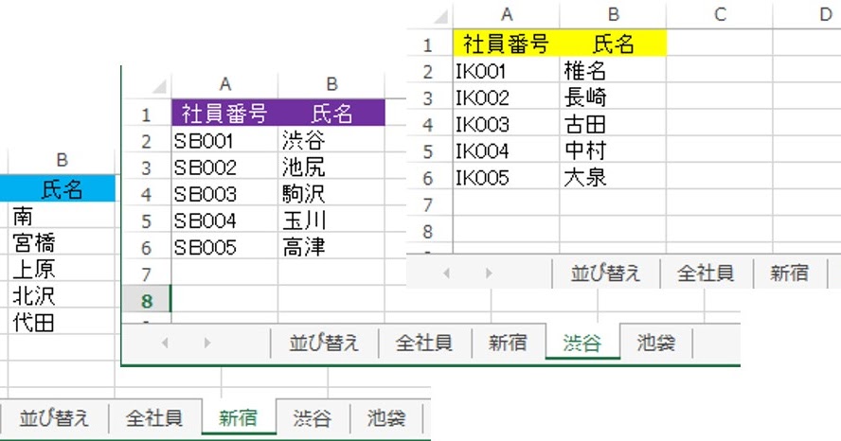Select row 7 header in the right window
The height and width of the screenshot is (441, 841).
[x=428, y=204]
